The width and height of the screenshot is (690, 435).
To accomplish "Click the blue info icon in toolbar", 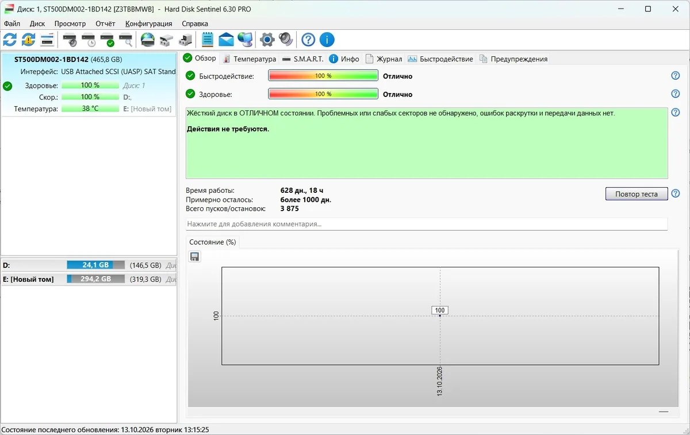I will [x=327, y=40].
